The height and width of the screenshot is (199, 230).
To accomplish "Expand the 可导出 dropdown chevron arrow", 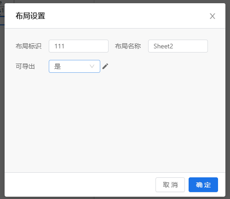I will [x=92, y=66].
